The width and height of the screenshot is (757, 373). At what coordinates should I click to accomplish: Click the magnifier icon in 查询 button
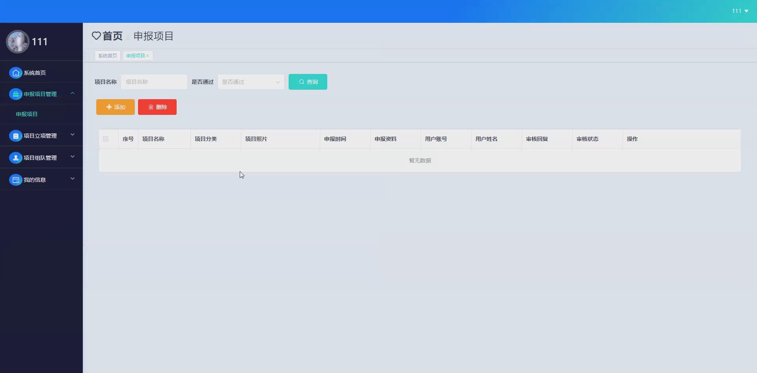[301, 82]
